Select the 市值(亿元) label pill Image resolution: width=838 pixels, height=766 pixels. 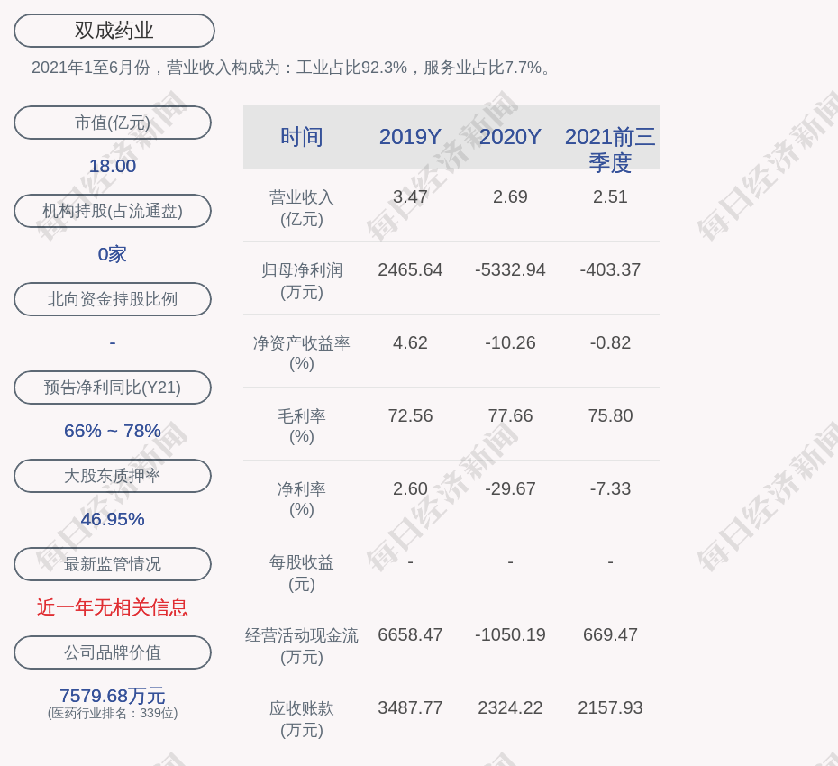[113, 123]
